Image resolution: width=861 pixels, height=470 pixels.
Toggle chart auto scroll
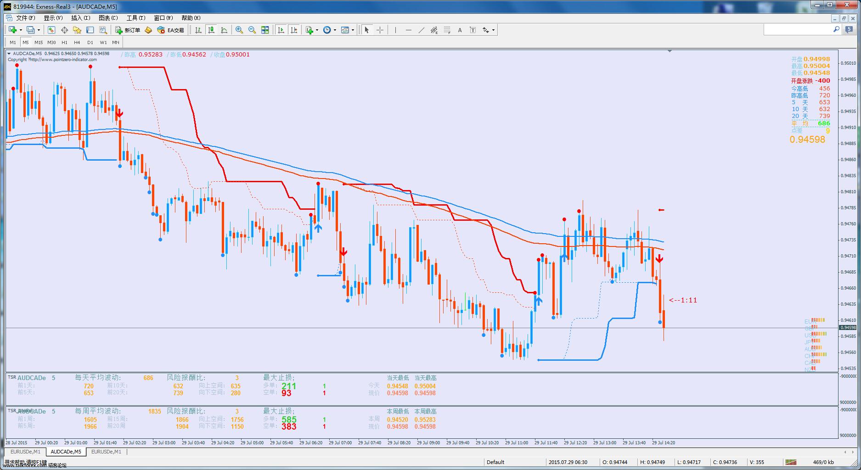[281, 30]
